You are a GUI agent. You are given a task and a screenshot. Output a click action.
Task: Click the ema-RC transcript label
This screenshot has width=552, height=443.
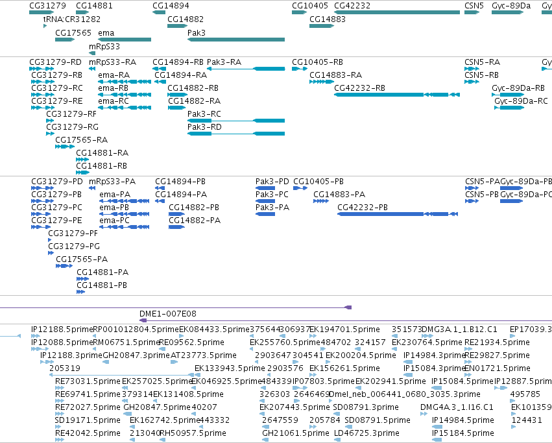114,101
